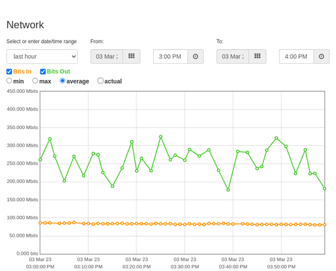Click the 150.000 Mbits axis label

(x=22, y=200)
